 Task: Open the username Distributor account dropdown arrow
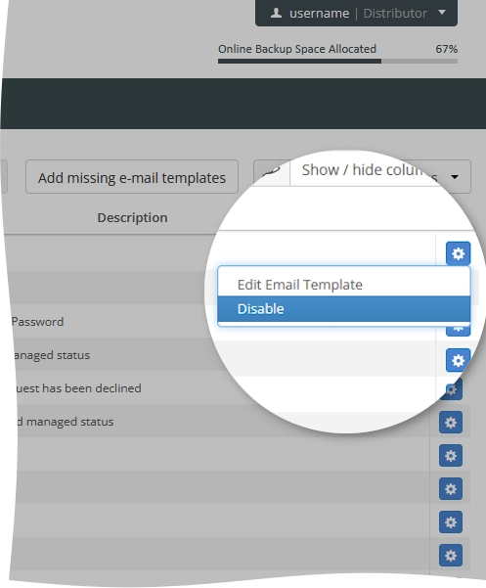tap(442, 13)
